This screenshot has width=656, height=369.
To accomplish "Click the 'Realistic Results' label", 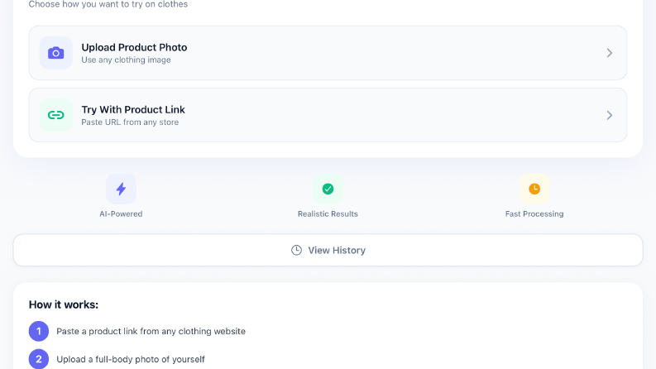I will 328,213.
